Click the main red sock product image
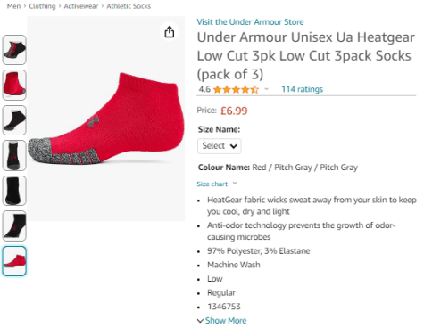This screenshot has width=424, height=328. click(106, 119)
